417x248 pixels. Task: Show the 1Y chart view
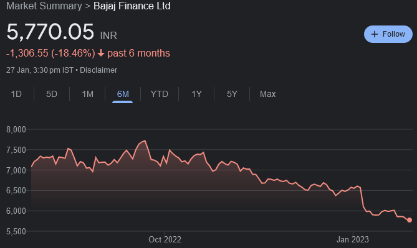pyautogui.click(x=196, y=94)
